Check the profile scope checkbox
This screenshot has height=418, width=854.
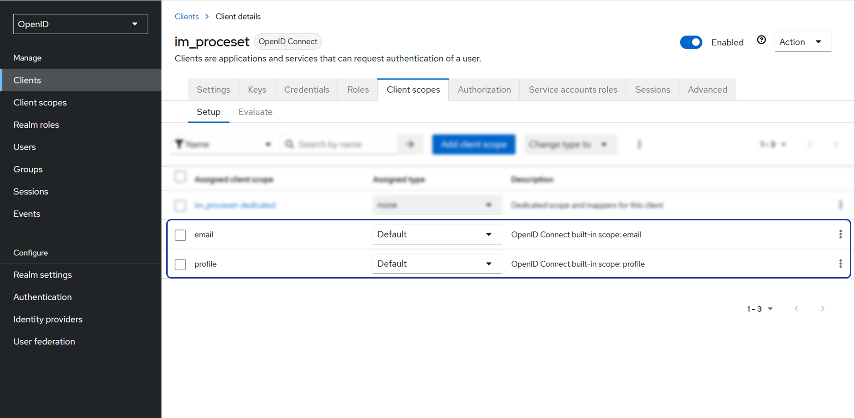(180, 264)
